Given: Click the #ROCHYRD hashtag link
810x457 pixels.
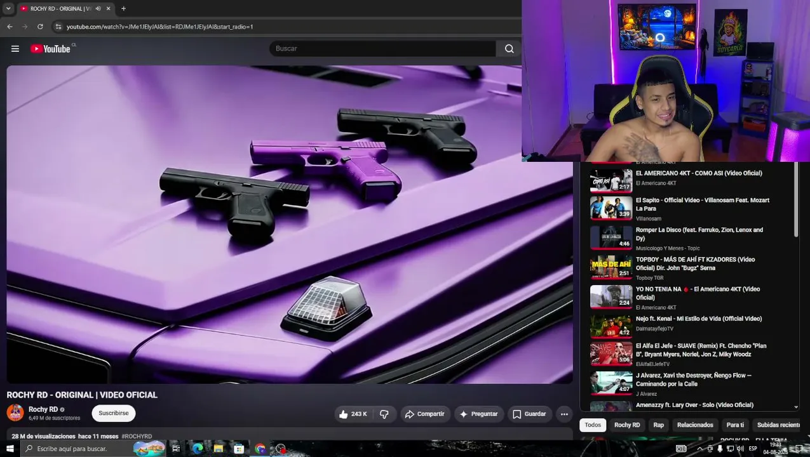Looking at the screenshot, I should pyautogui.click(x=137, y=437).
